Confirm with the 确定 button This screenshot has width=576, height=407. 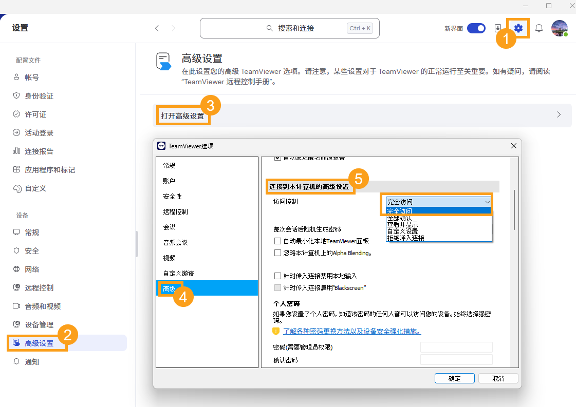click(x=454, y=378)
